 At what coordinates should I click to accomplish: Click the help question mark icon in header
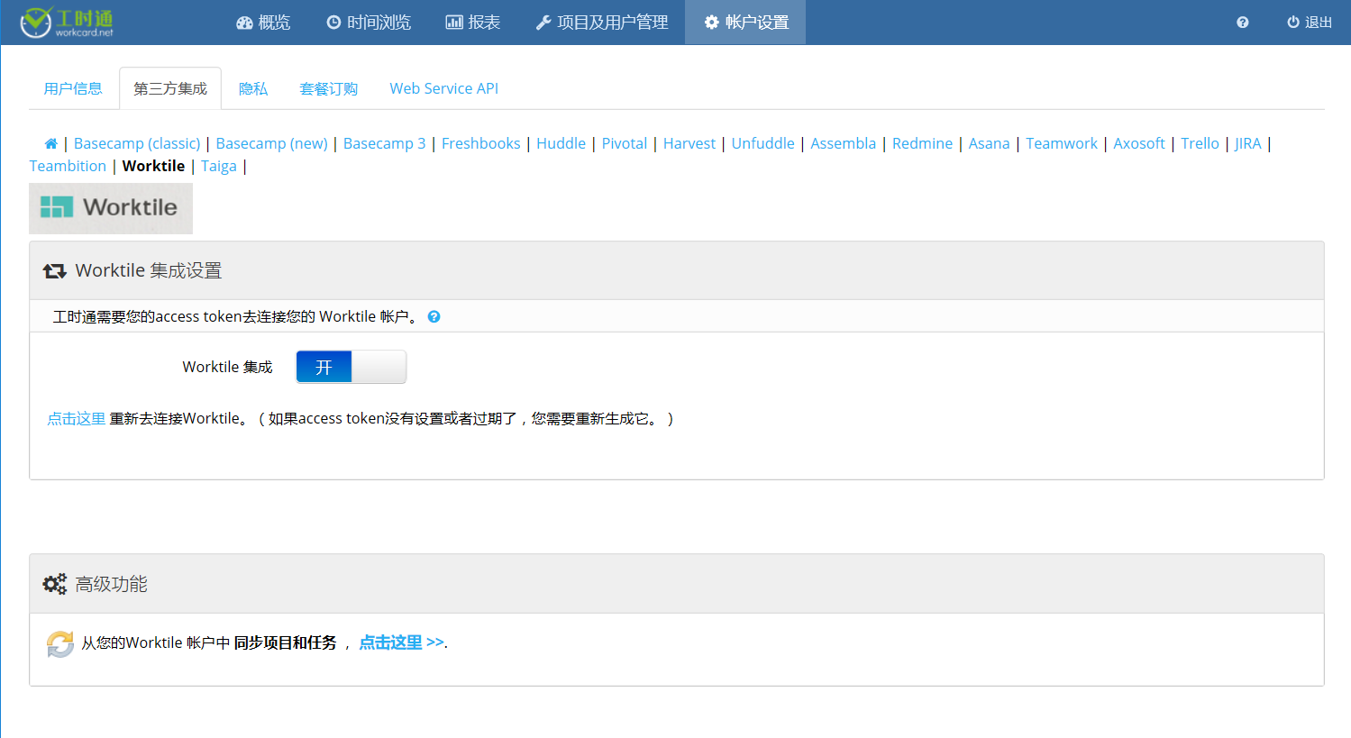coord(1242,23)
